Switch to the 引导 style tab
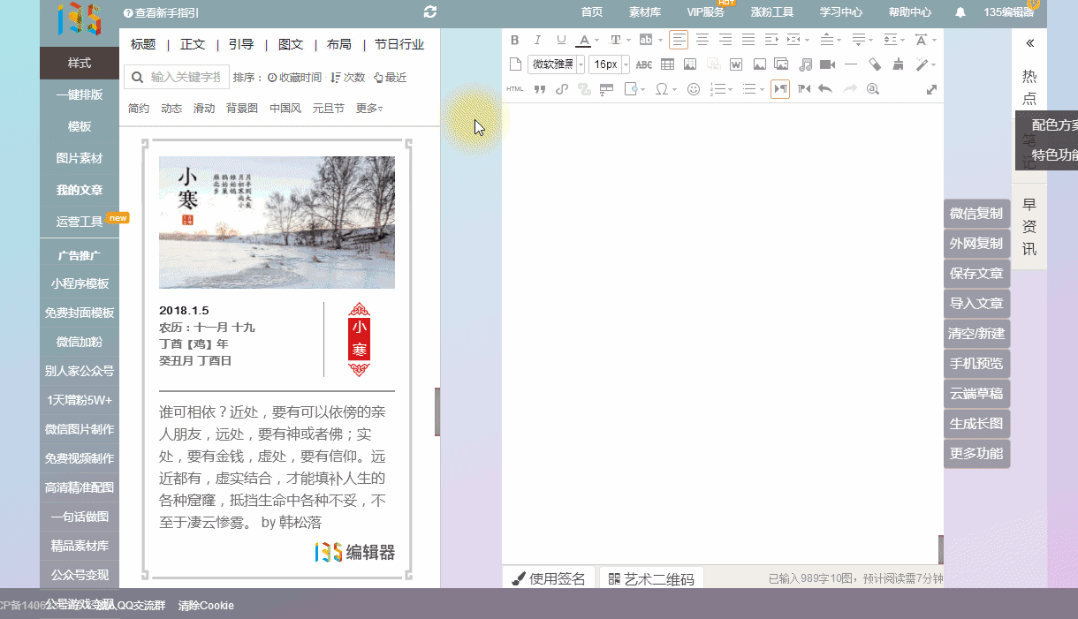 241,44
